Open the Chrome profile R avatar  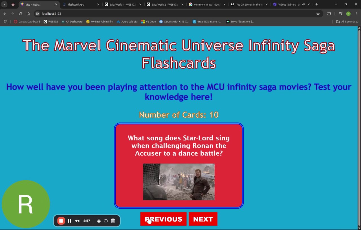tap(348, 14)
